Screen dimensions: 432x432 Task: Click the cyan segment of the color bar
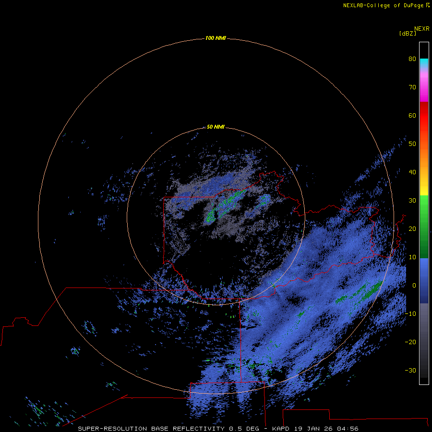(424, 63)
